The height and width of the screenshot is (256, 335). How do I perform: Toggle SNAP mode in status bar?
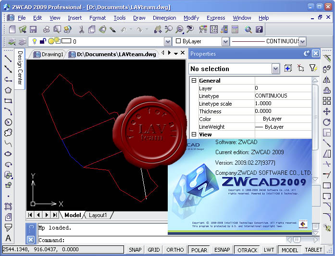click(x=135, y=250)
